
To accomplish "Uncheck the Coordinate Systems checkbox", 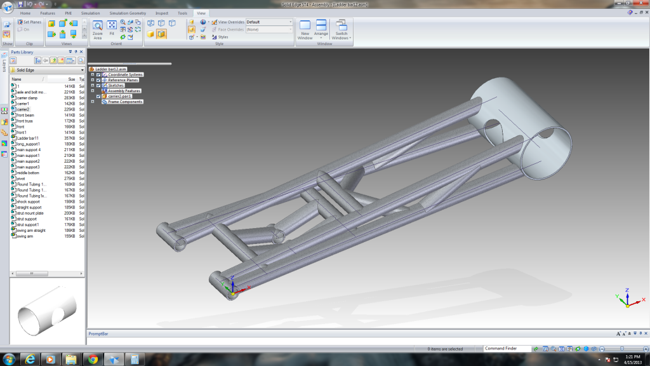I will pyautogui.click(x=98, y=75).
